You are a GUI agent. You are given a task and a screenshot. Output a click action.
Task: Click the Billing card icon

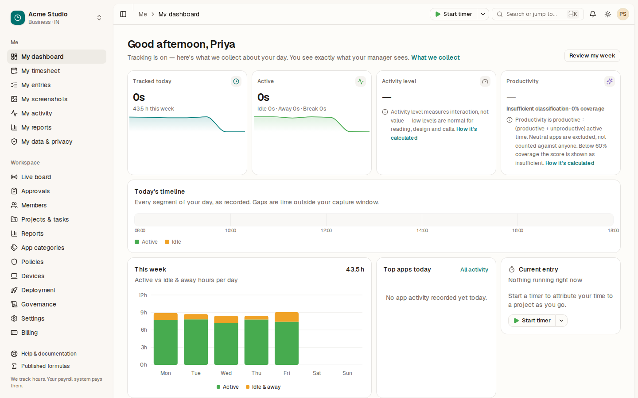point(14,333)
